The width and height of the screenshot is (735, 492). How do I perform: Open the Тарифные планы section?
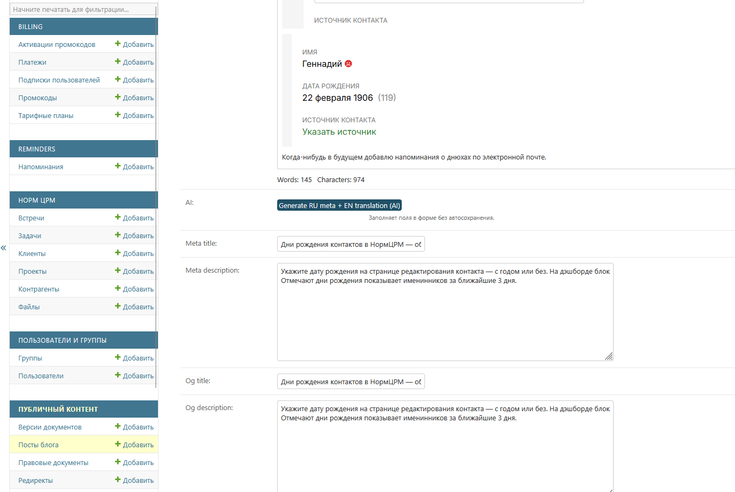click(46, 115)
